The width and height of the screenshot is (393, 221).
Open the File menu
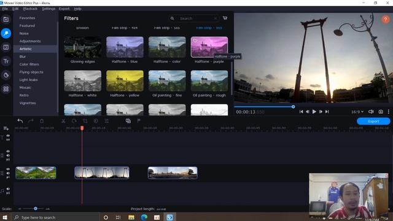click(x=5, y=9)
